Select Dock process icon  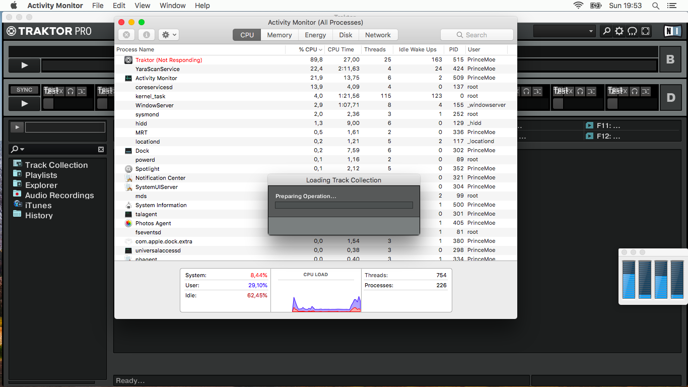click(x=128, y=151)
